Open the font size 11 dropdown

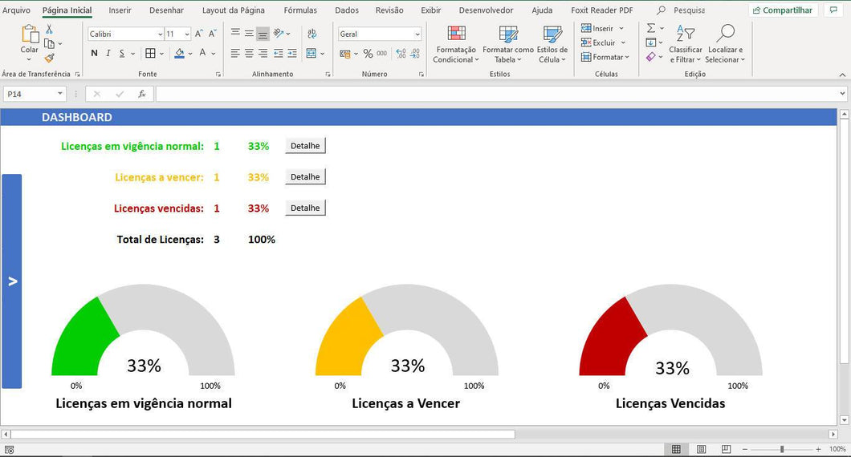(187, 34)
